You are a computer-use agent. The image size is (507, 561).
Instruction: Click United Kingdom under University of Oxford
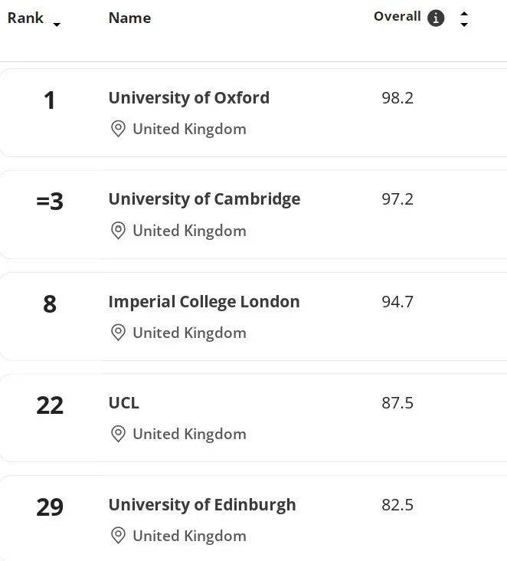tap(189, 129)
